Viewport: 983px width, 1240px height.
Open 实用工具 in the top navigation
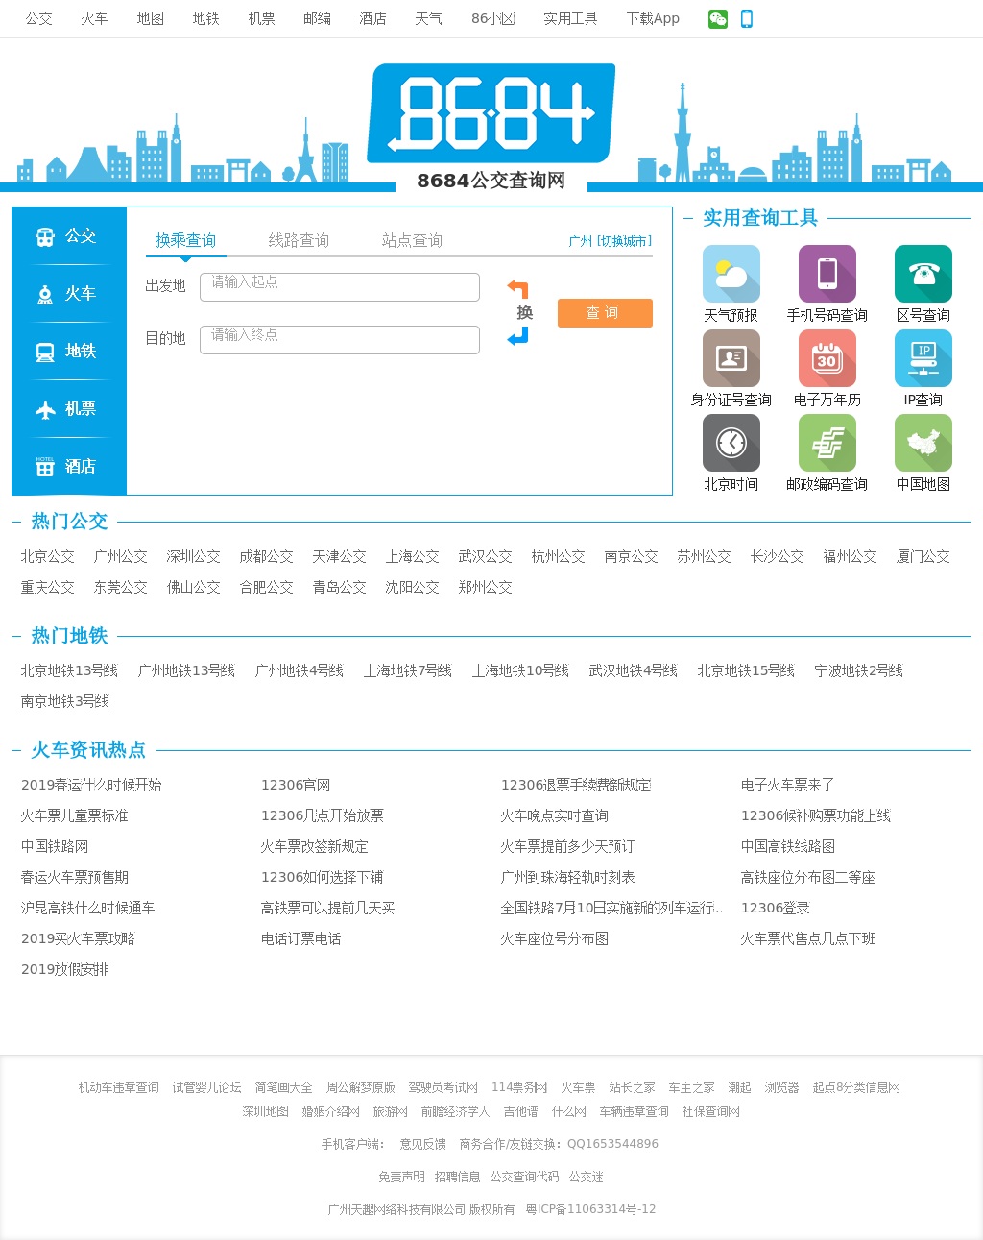(x=570, y=18)
